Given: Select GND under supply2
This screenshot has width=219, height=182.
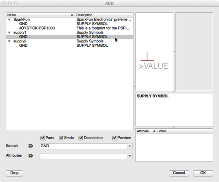Looking at the screenshot, I should 70,46.
